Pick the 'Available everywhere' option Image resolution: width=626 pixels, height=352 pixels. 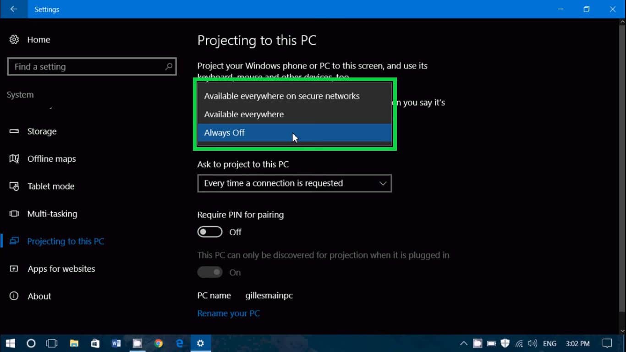244,115
